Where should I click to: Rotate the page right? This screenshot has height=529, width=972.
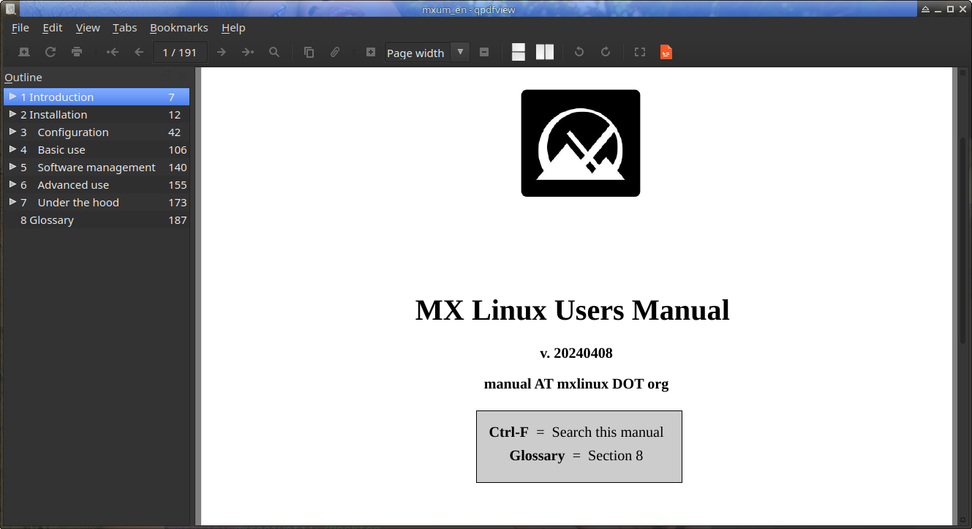coord(606,52)
